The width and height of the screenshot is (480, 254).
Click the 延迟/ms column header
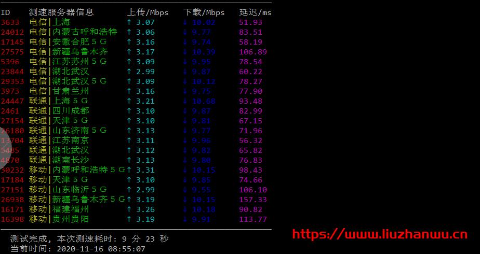255,12
